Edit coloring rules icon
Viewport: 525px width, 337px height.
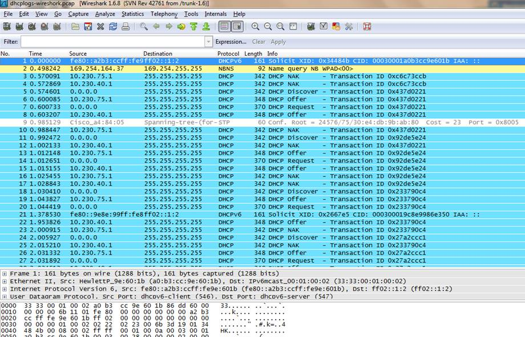click(x=336, y=26)
